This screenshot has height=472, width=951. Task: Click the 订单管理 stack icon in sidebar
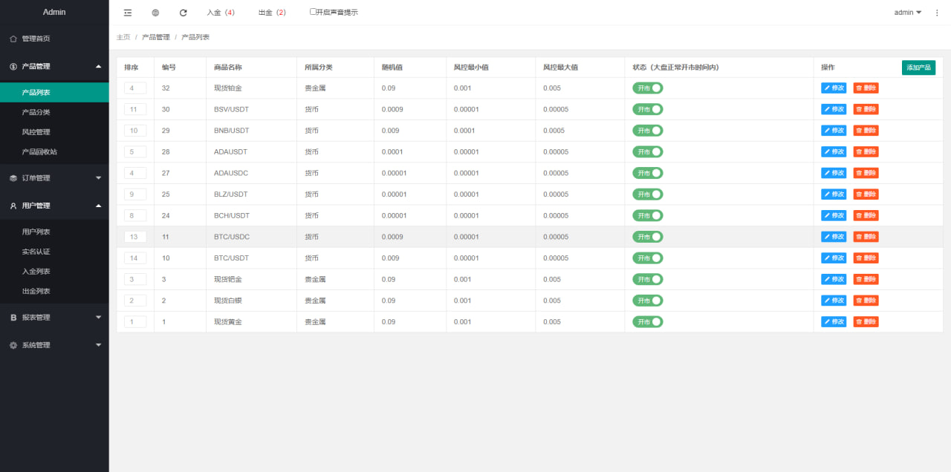(x=13, y=178)
